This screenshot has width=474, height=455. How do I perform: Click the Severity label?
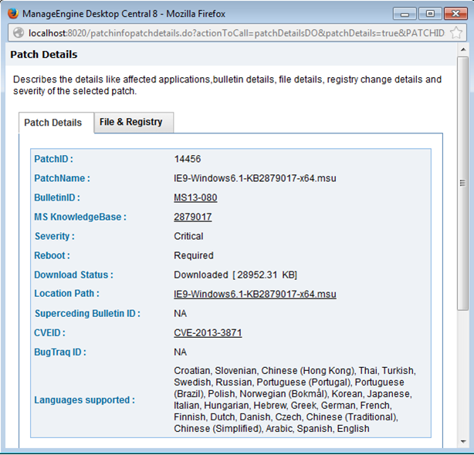54,236
